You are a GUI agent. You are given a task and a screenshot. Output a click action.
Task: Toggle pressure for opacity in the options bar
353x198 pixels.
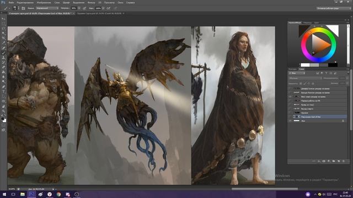click(x=84, y=8)
